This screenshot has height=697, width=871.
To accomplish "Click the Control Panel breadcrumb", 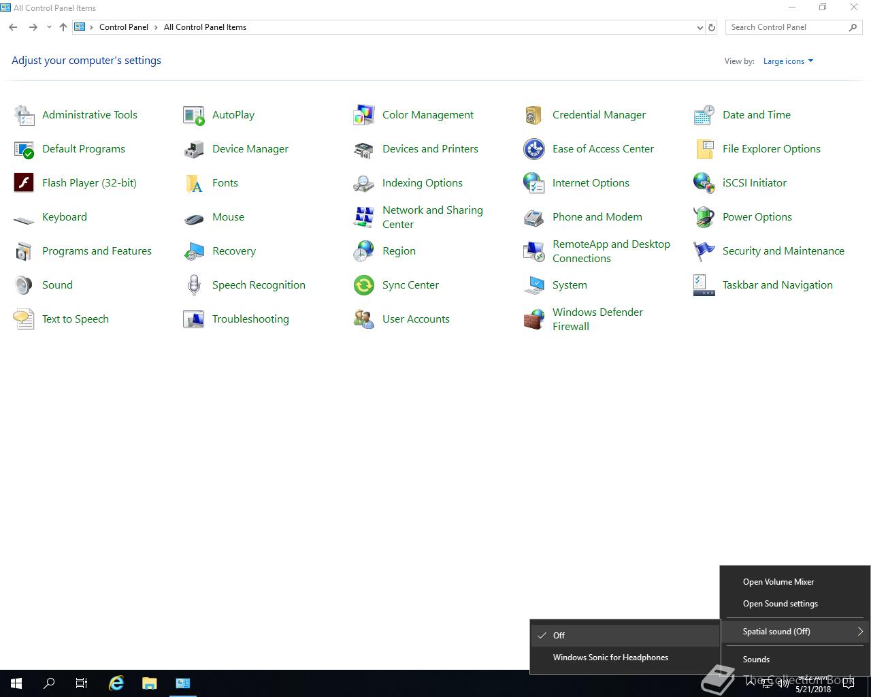I will point(124,27).
